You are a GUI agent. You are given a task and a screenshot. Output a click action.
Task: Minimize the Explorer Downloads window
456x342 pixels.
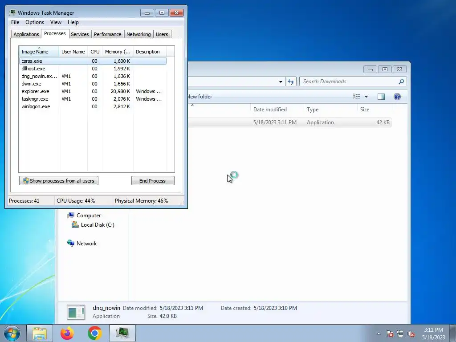[x=370, y=69]
